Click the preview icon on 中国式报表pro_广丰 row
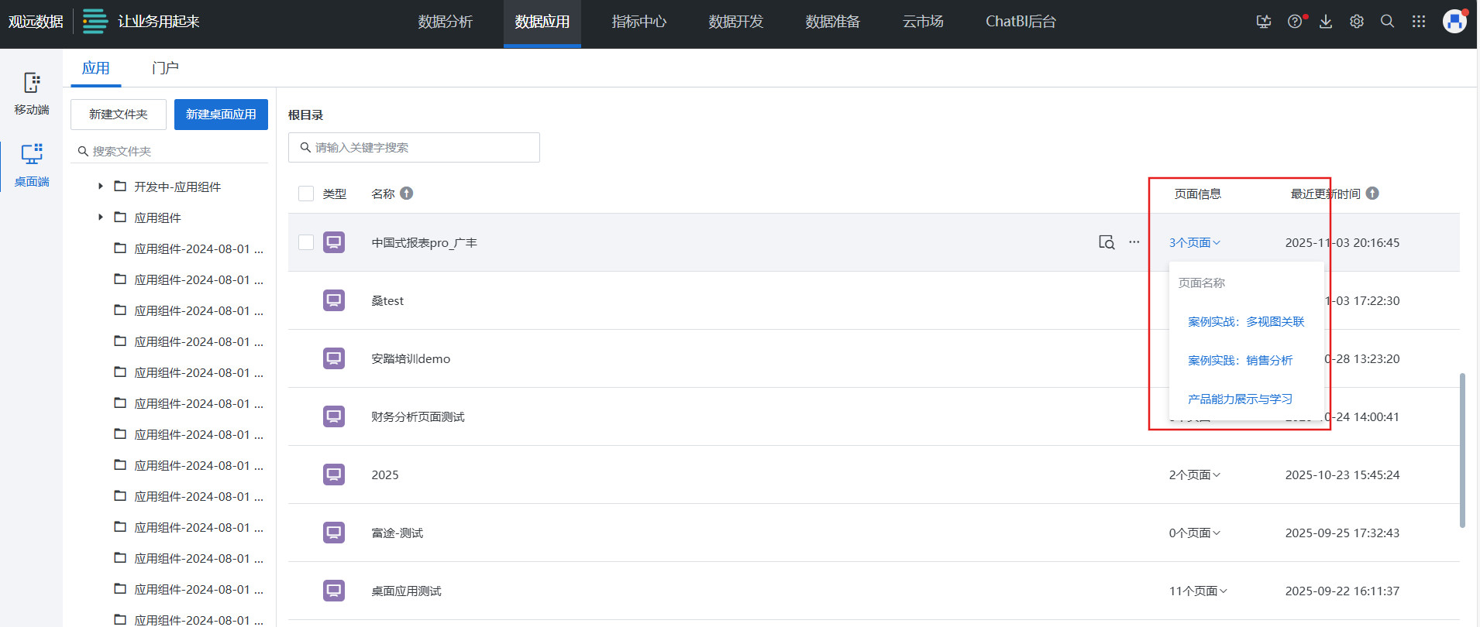This screenshot has height=627, width=1480. [1107, 242]
